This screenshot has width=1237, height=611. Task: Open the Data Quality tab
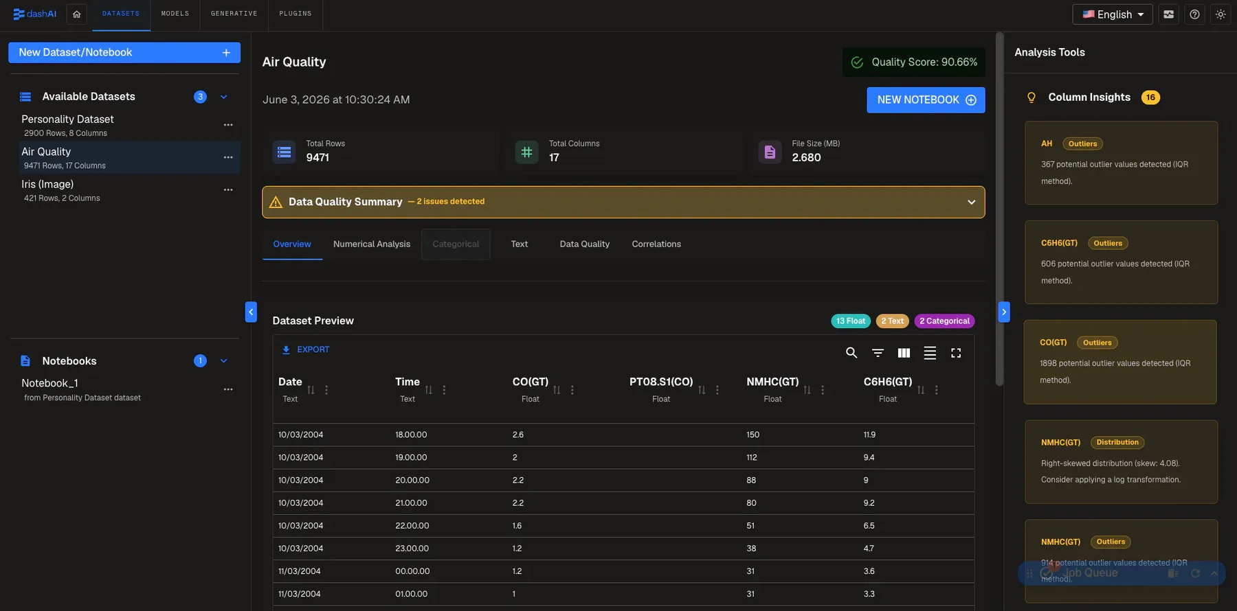pyautogui.click(x=585, y=244)
